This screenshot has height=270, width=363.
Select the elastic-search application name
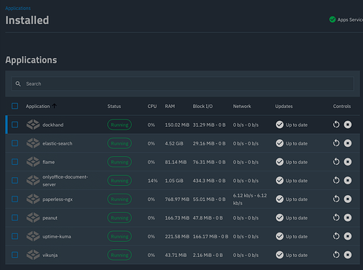click(58, 143)
